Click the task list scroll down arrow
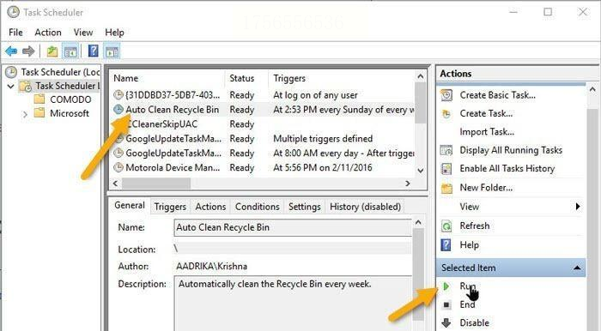601x331 pixels. [421, 171]
